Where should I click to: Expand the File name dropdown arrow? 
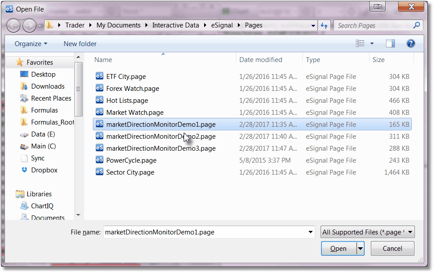coord(310,232)
